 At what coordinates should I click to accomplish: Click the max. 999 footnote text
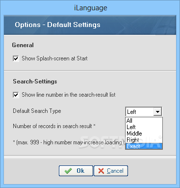(69, 142)
